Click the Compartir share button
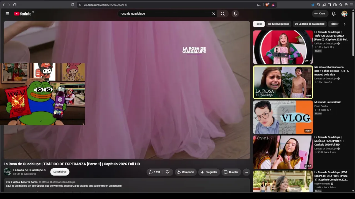This screenshot has width=355, height=199. [x=186, y=172]
